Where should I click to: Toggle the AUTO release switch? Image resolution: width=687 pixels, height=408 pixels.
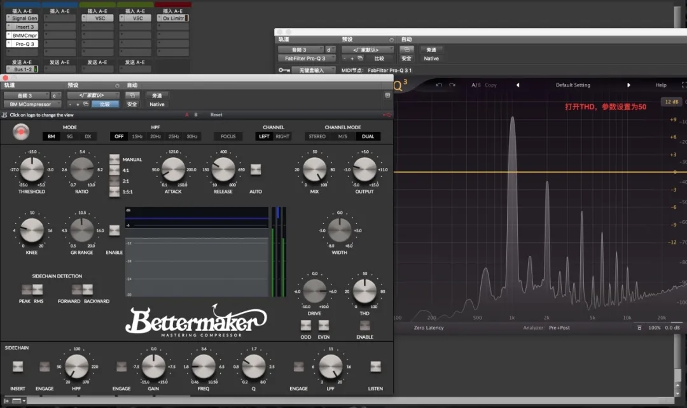(256, 169)
